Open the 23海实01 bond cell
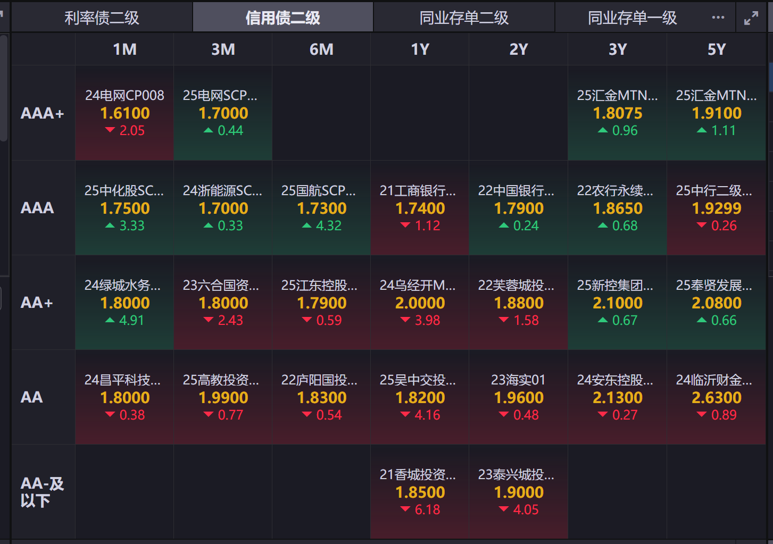This screenshot has width=773, height=544. pyautogui.click(x=519, y=397)
